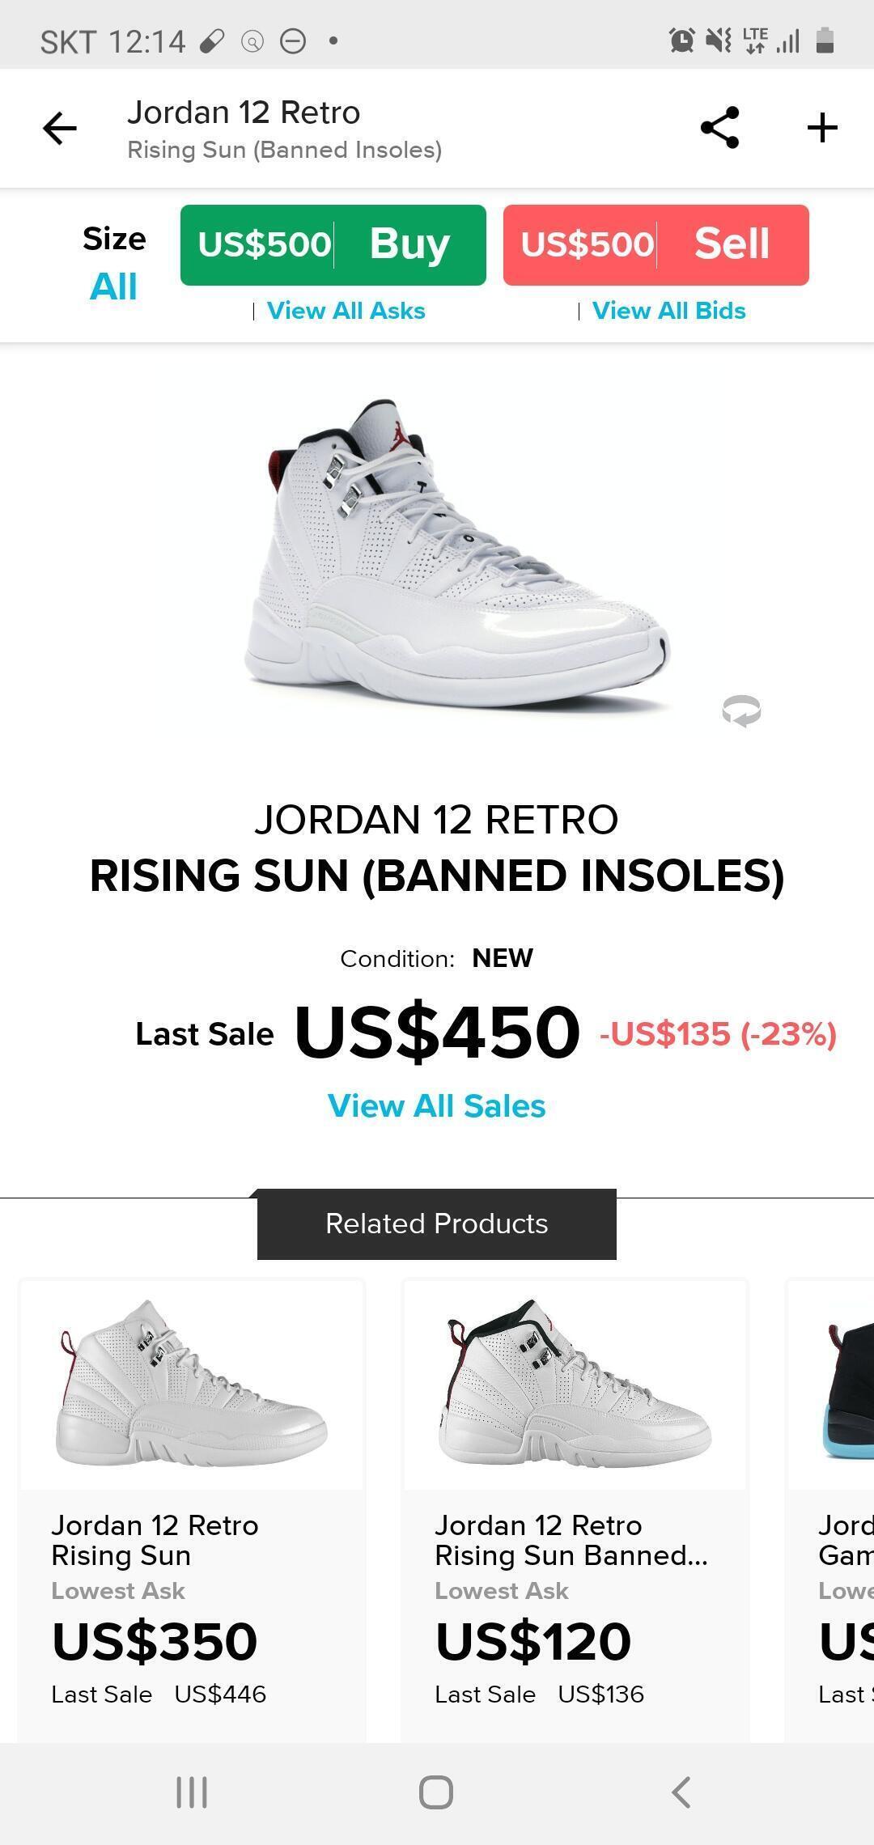The width and height of the screenshot is (874, 1845).
Task: Share this Jordan 12 Retro listing
Action: pos(719,128)
